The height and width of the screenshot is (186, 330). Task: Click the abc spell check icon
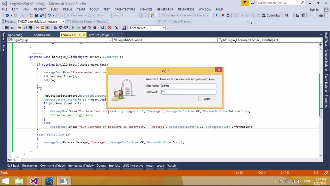(12, 28)
